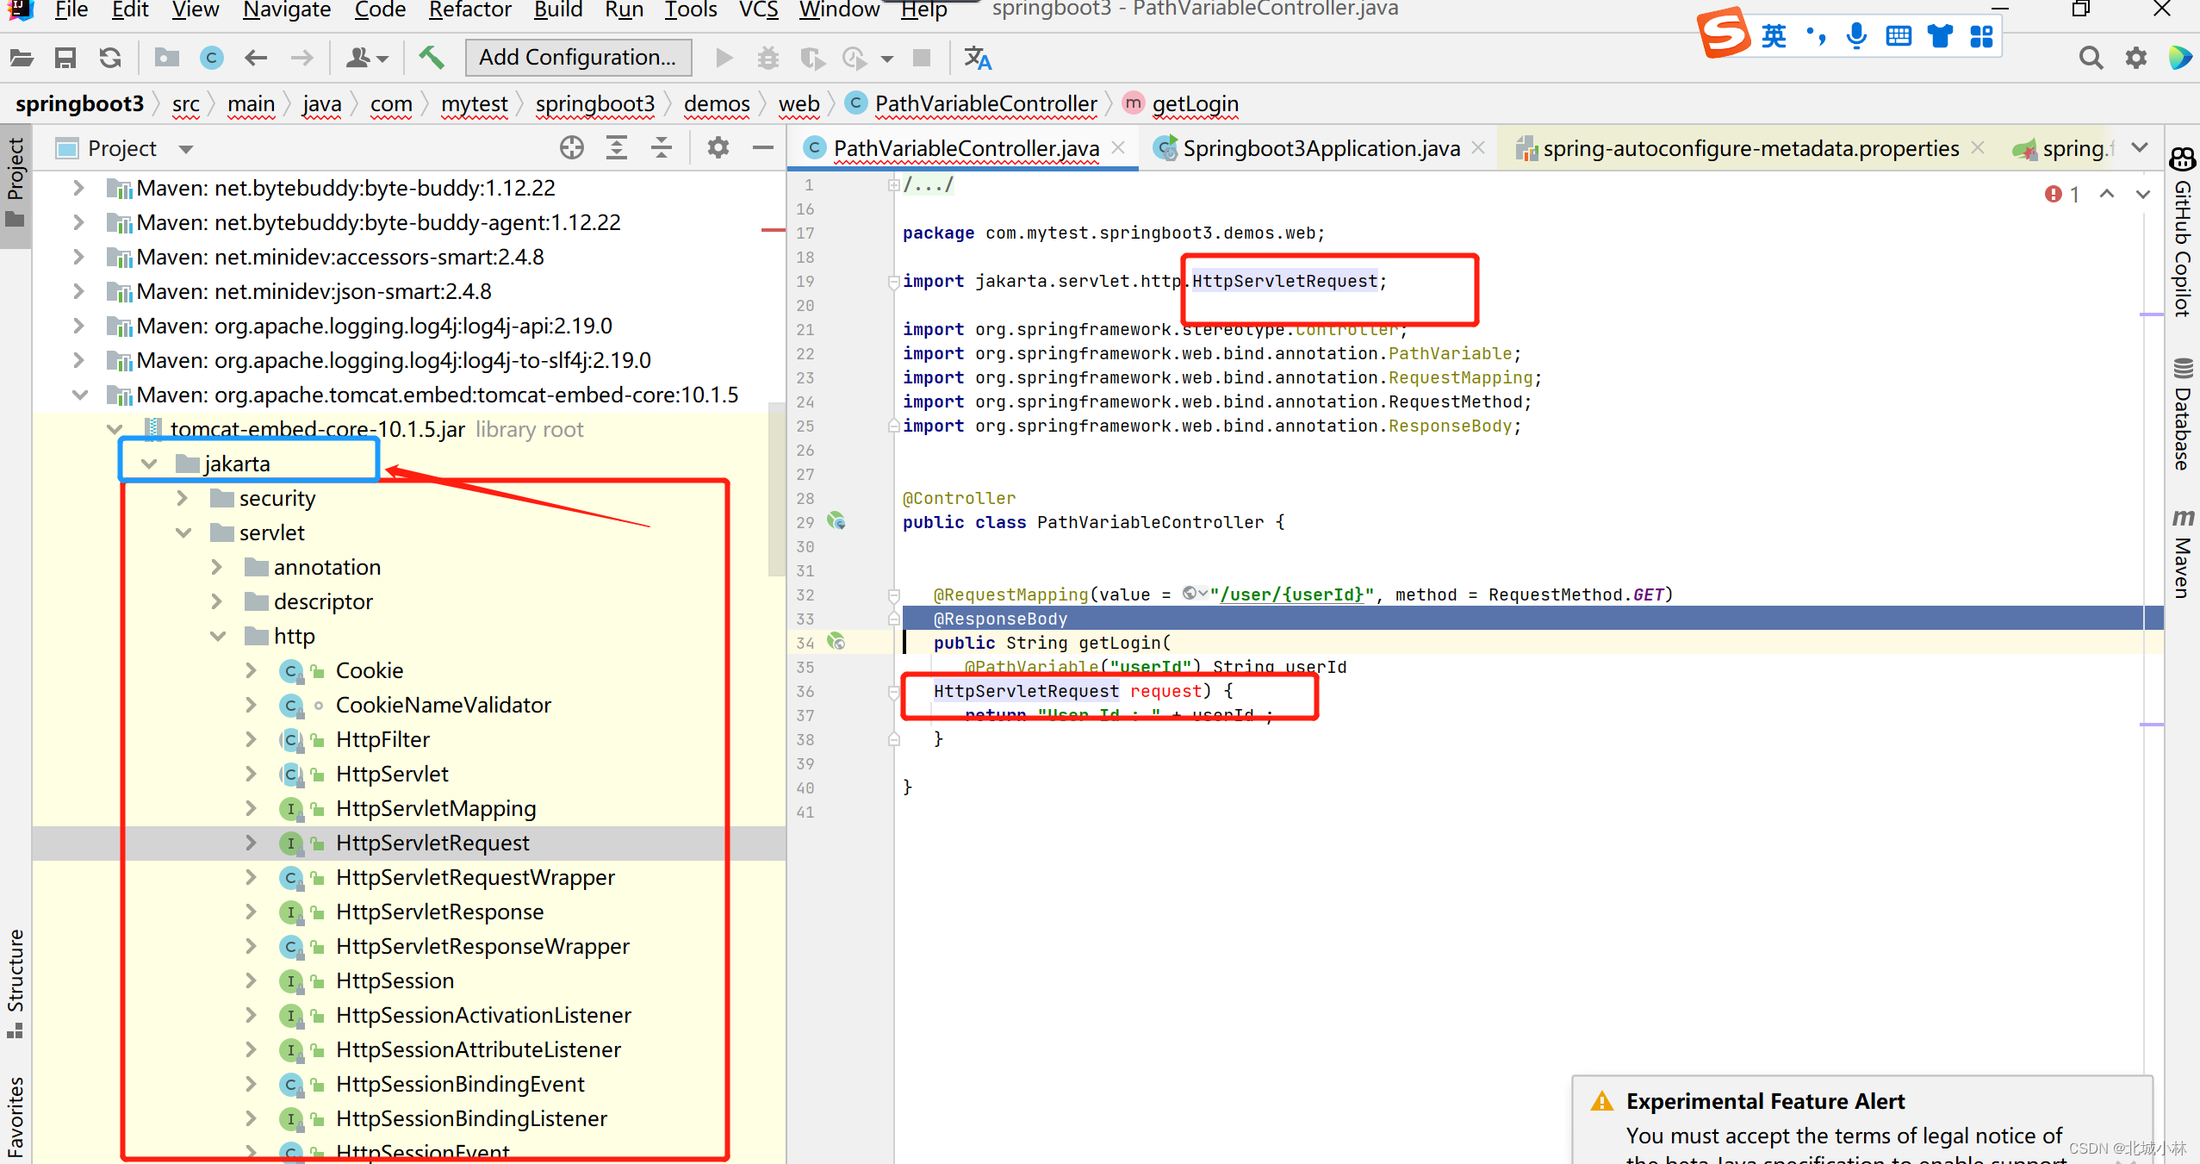
Task: Click the run gutter icon on line 29
Action: click(x=836, y=521)
